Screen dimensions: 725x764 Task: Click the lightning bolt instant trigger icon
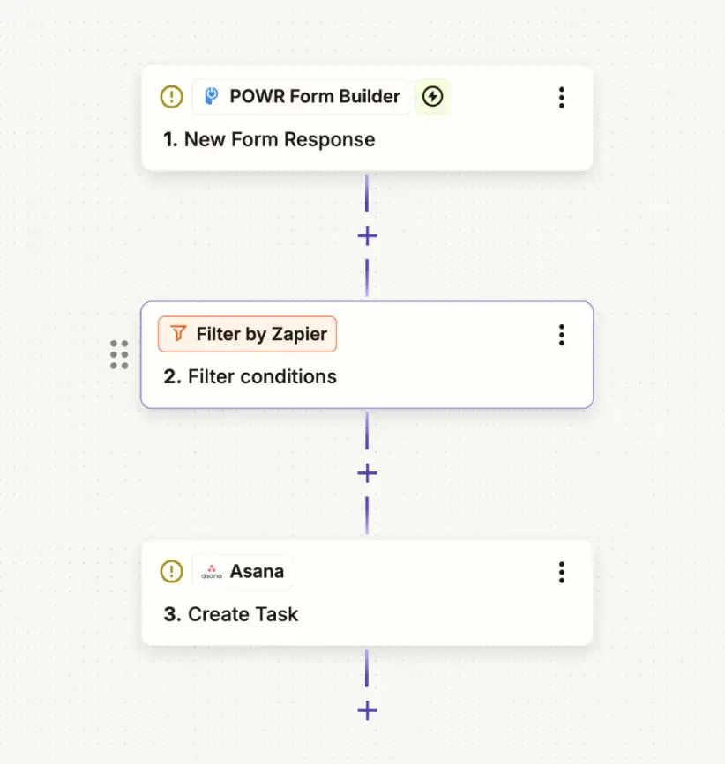[432, 96]
